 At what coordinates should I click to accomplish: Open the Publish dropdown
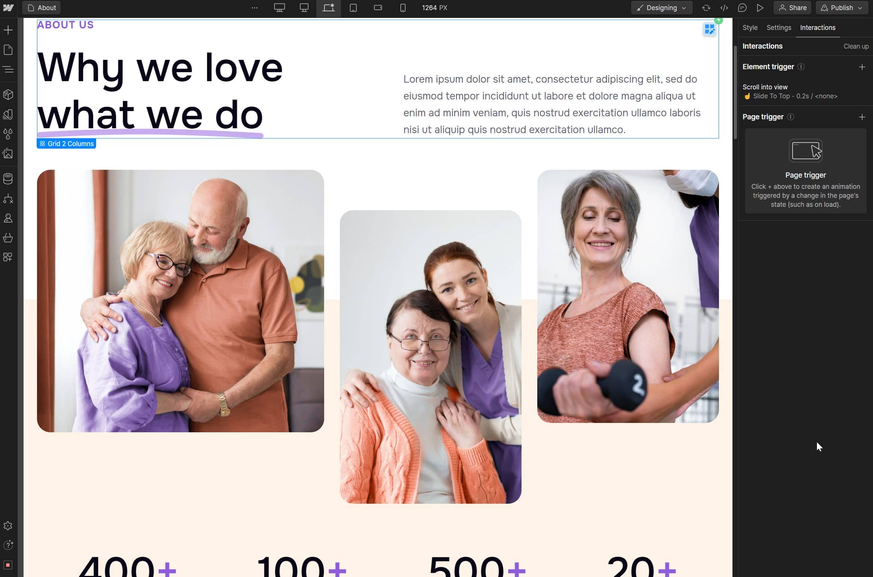(x=842, y=7)
